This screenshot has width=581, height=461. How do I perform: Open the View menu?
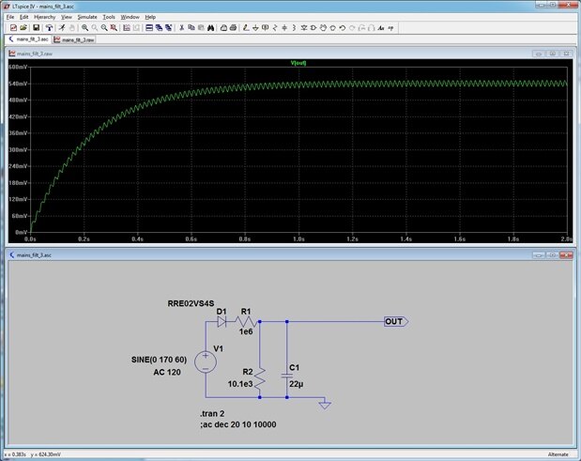(67, 17)
